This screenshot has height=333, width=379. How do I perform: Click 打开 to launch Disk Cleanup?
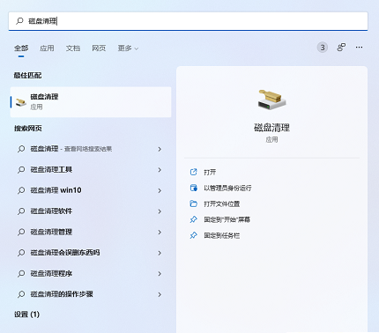click(210, 172)
